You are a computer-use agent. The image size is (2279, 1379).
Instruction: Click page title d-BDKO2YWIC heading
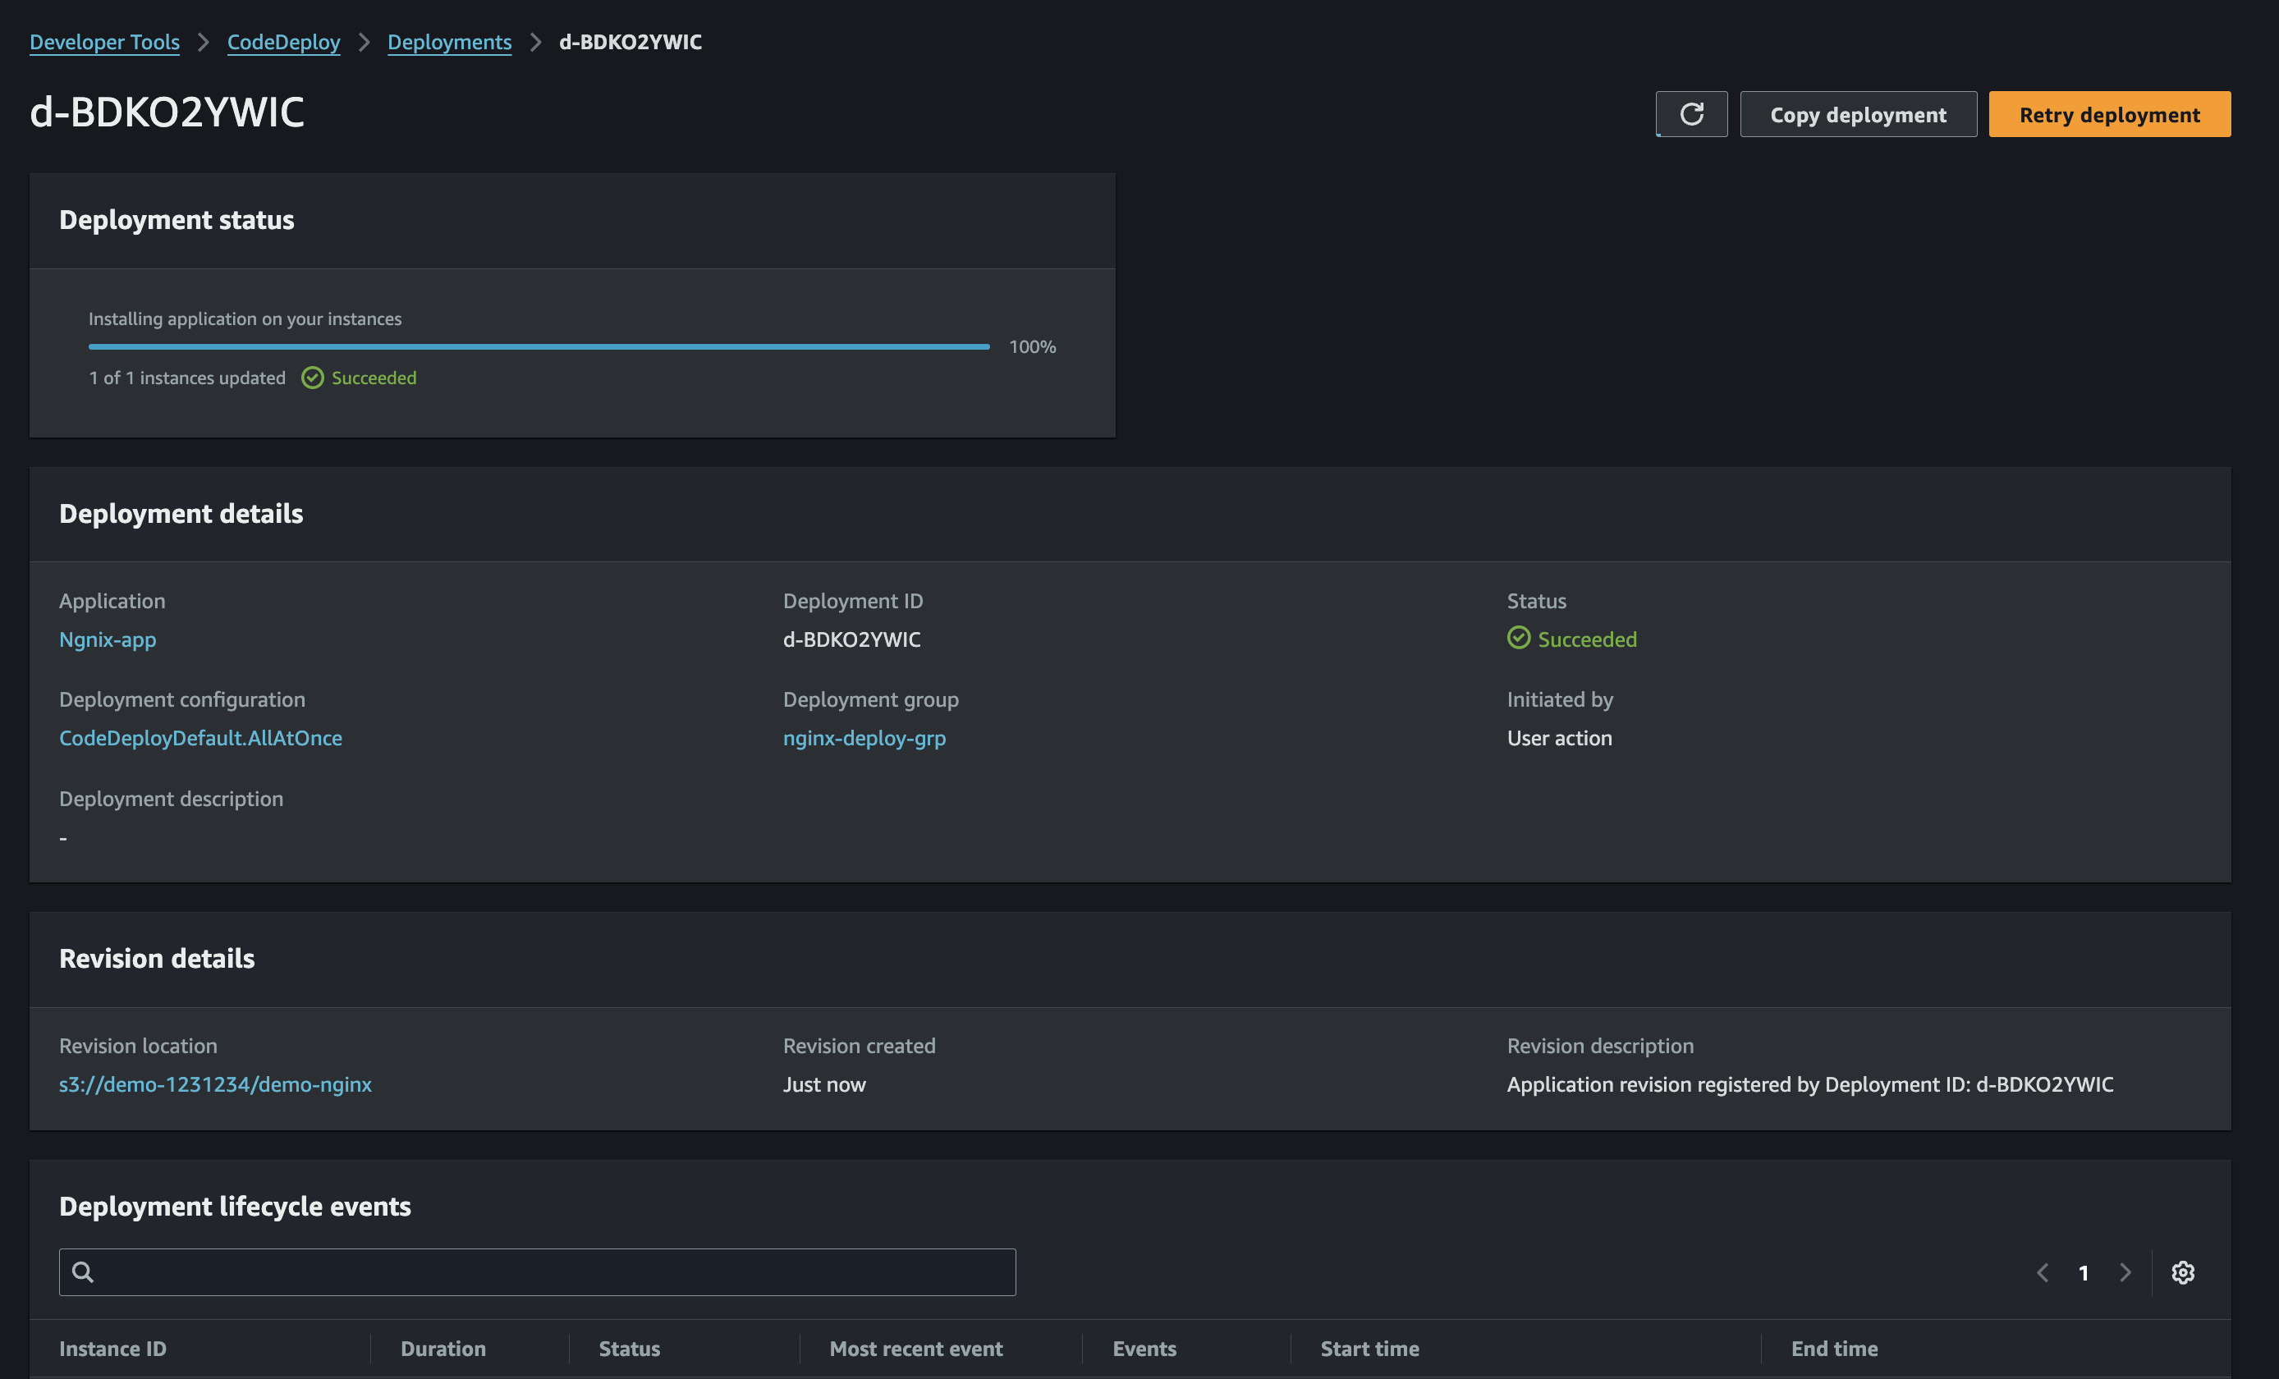(x=167, y=112)
